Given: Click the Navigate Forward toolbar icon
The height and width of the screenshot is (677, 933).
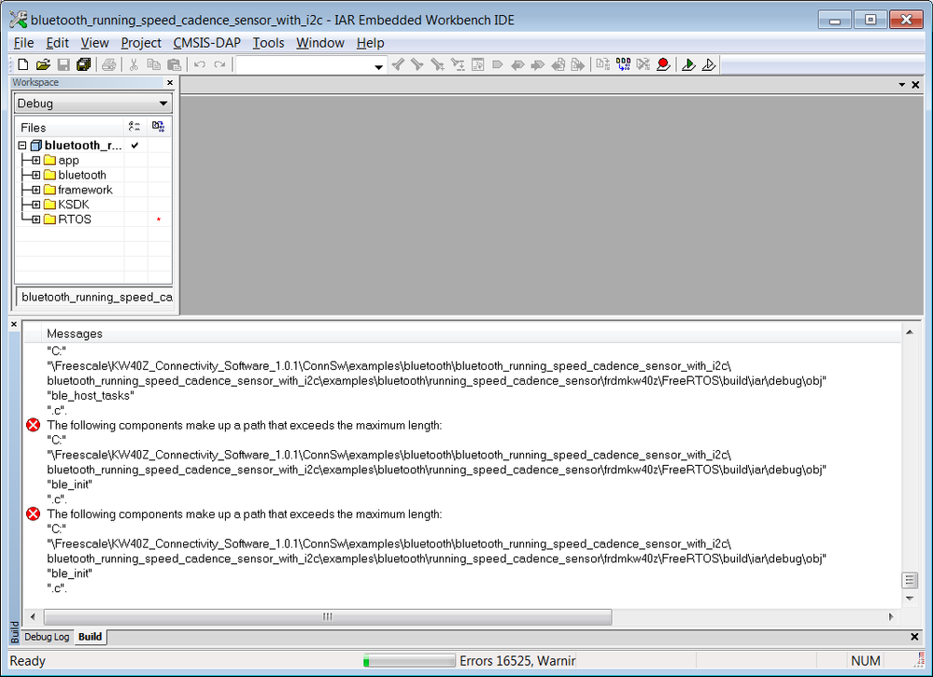Looking at the screenshot, I should click(x=578, y=64).
